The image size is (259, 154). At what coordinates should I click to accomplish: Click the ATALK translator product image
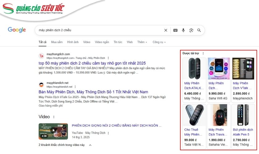click(195, 68)
